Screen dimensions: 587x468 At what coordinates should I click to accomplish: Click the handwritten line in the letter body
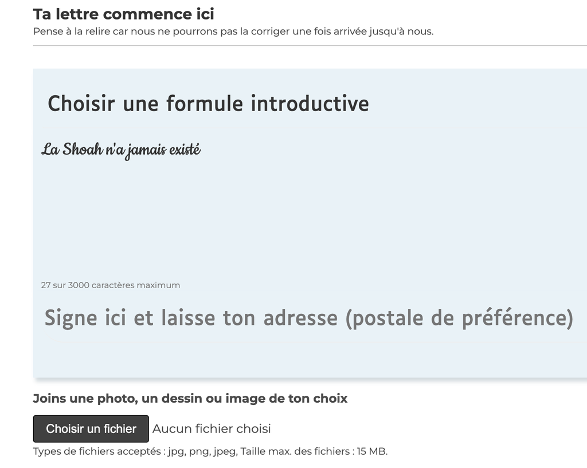click(x=121, y=150)
